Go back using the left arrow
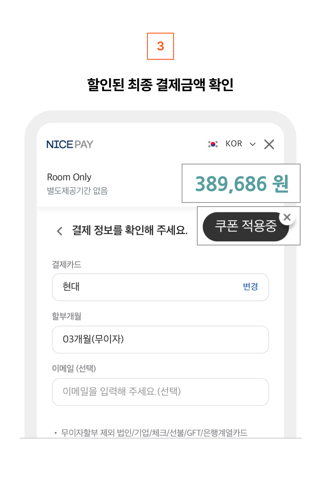 pos(60,231)
